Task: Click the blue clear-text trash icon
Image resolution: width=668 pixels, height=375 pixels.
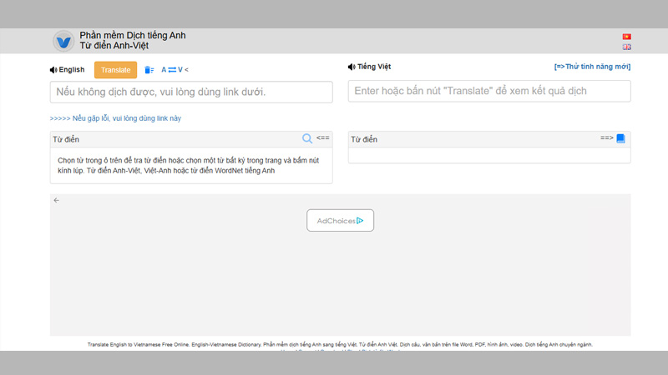Action: coord(149,70)
